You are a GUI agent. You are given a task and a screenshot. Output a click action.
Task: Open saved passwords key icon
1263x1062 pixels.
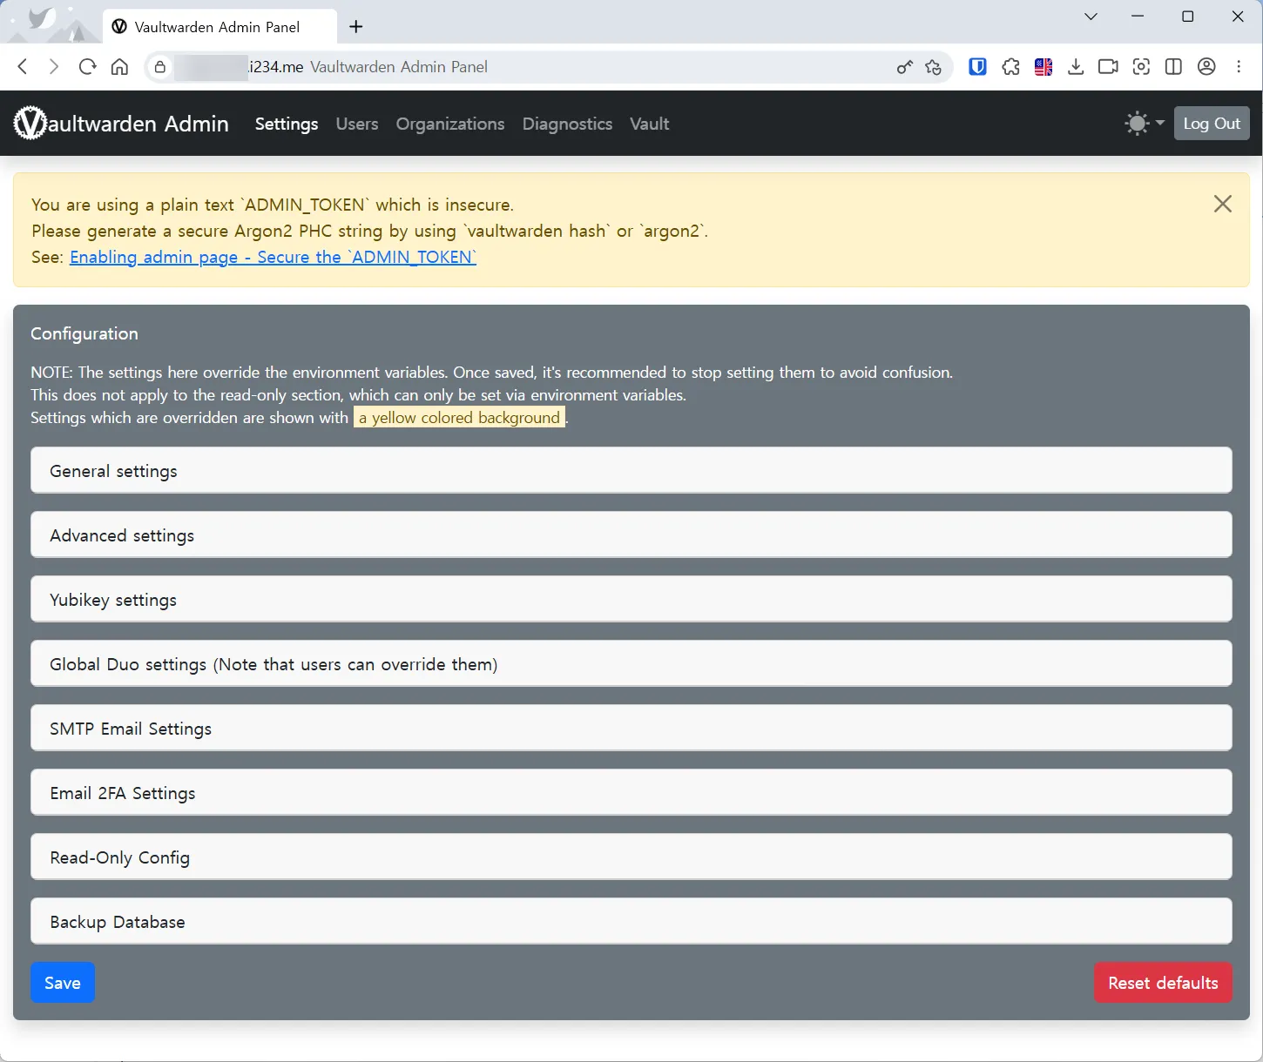point(905,67)
